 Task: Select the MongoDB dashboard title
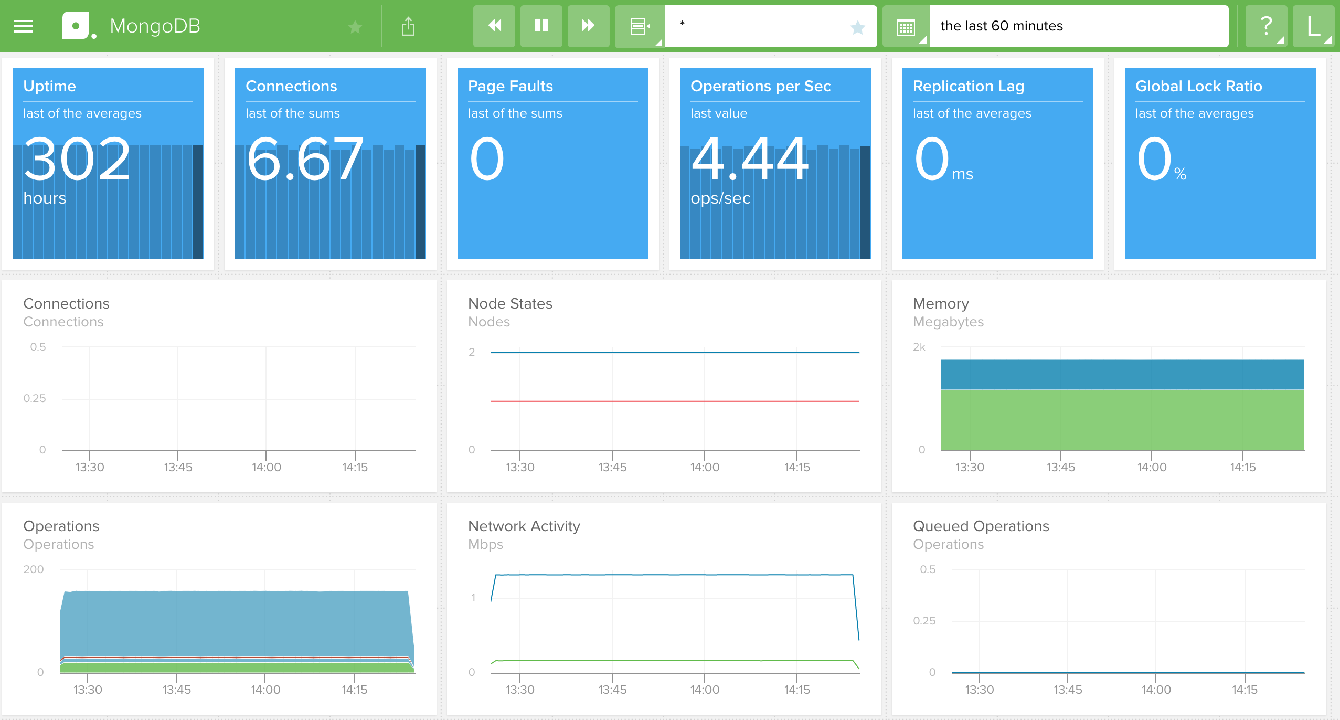tap(155, 26)
